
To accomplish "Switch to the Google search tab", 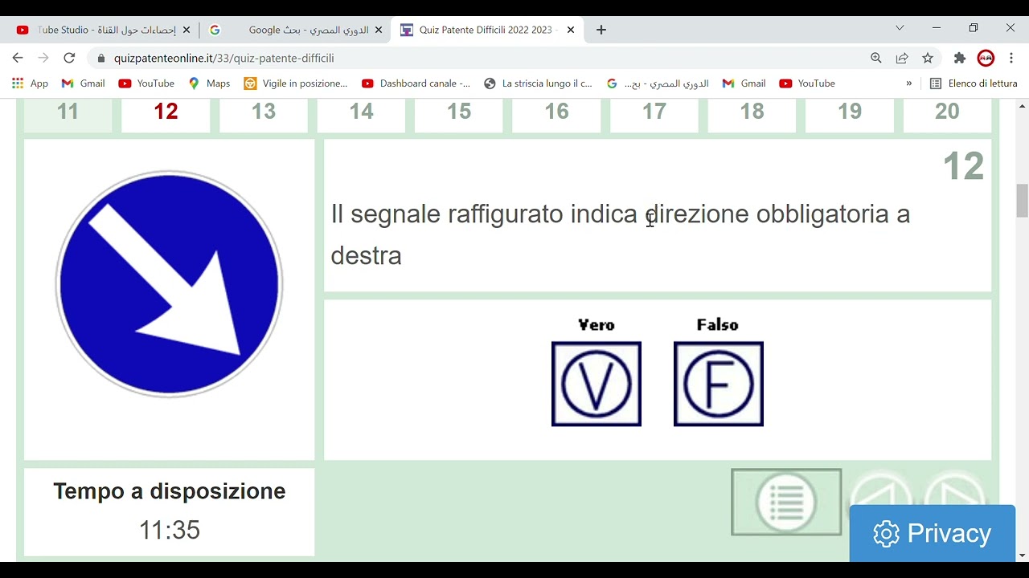I will point(296,30).
